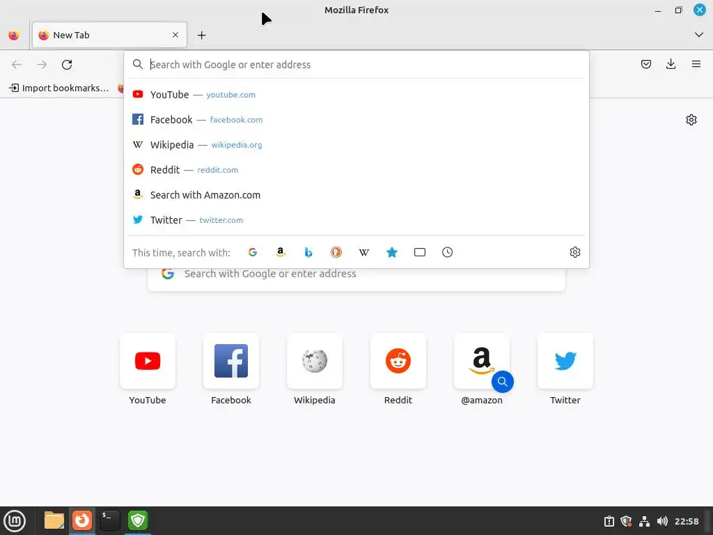The image size is (713, 535).
Task: Expand the List all tabs chevron
Action: point(699,35)
